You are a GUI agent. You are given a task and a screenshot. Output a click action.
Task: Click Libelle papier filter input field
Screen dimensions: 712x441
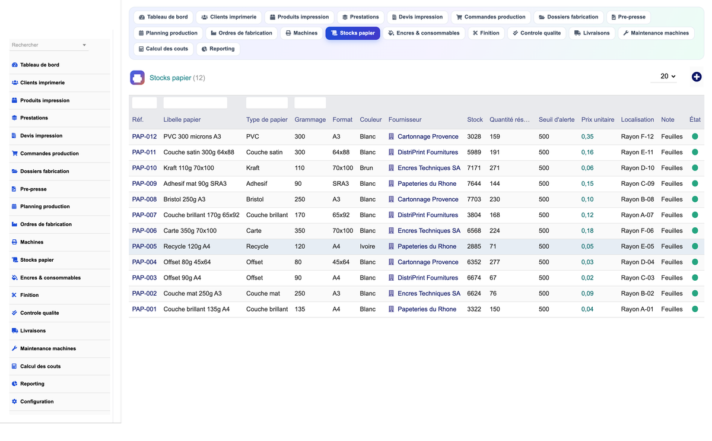coord(195,103)
